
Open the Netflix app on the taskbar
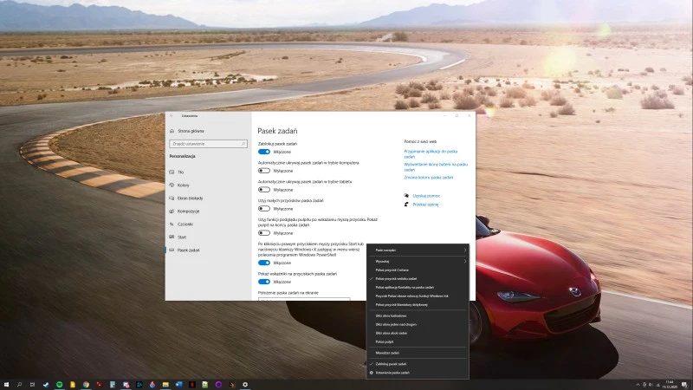click(x=191, y=385)
